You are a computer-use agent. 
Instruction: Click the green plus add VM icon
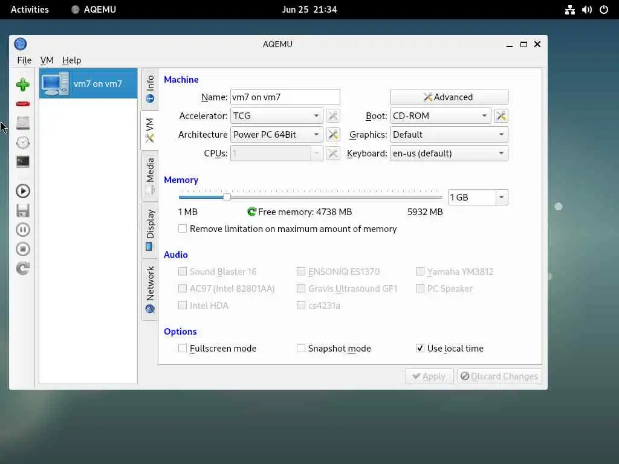23,85
